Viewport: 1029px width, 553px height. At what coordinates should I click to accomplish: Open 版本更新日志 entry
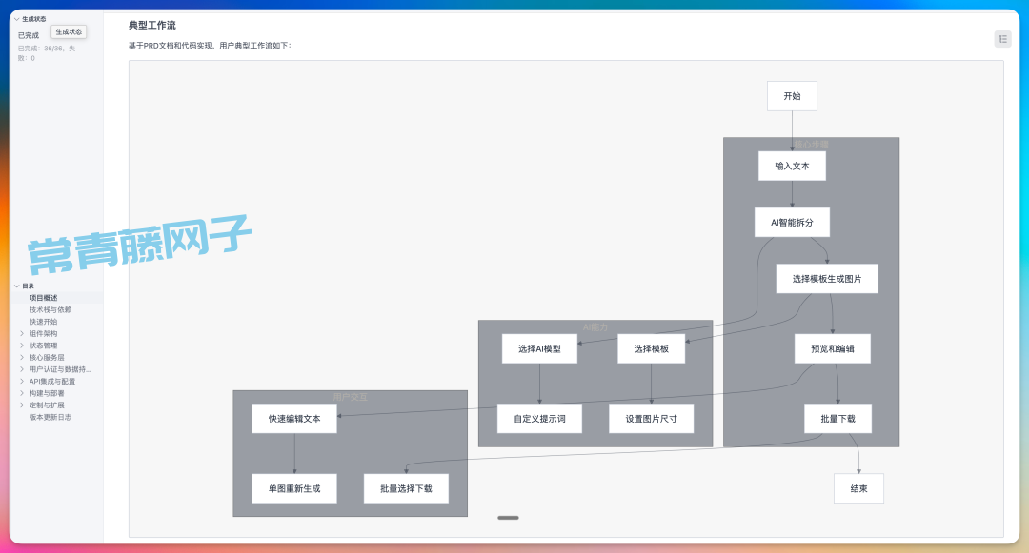pos(50,417)
